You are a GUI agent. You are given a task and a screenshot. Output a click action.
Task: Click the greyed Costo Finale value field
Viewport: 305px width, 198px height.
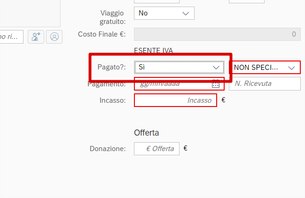point(217,34)
